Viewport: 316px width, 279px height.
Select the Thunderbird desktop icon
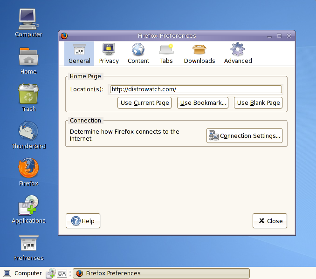tap(28, 135)
